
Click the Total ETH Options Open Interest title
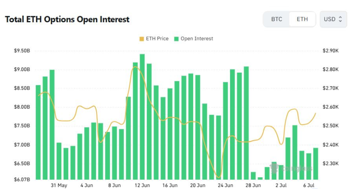pyautogui.click(x=67, y=19)
